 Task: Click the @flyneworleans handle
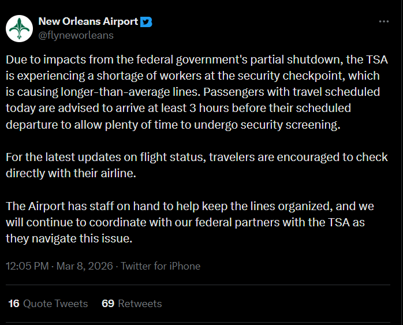76,35
